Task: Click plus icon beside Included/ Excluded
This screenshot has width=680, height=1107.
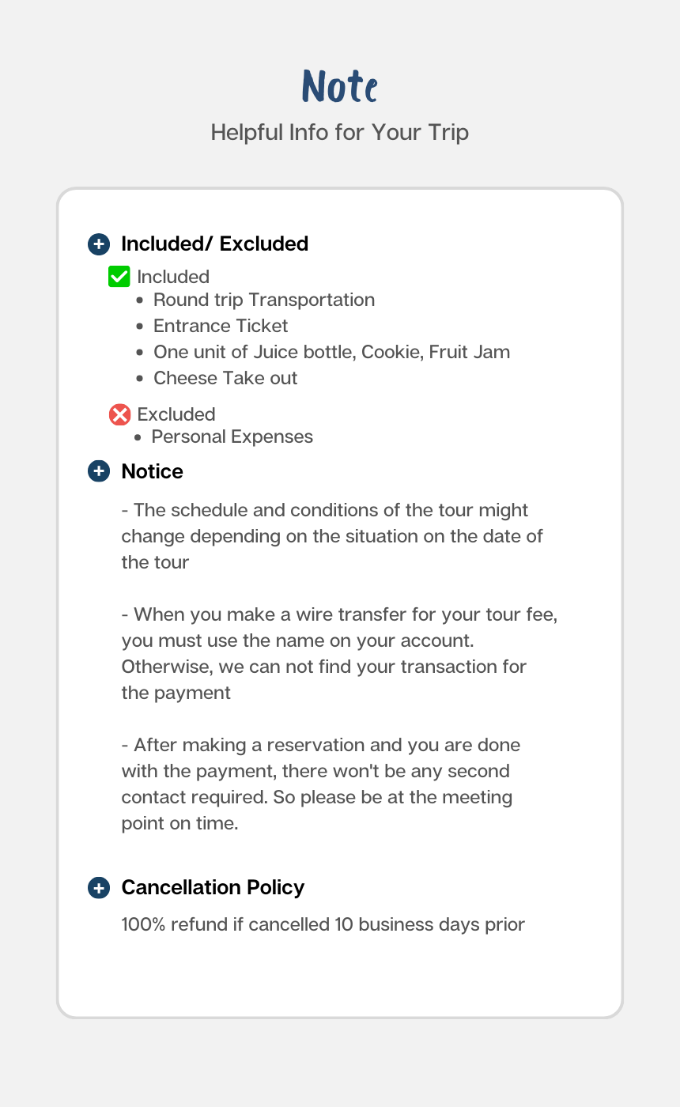Action: tap(98, 244)
